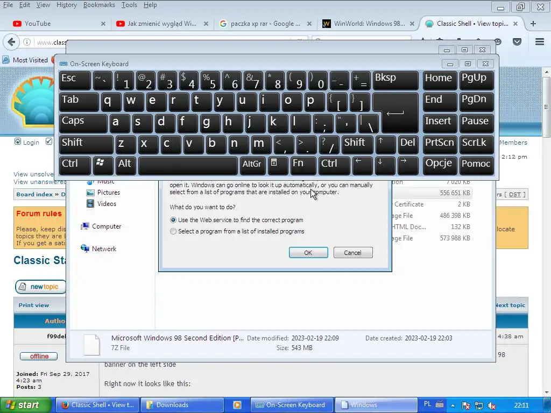Click OK in the Windows dialog

(308, 253)
